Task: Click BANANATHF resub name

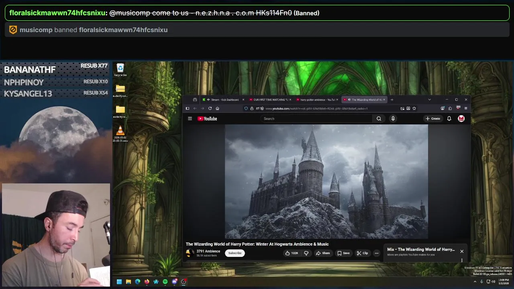Action: coord(30,70)
